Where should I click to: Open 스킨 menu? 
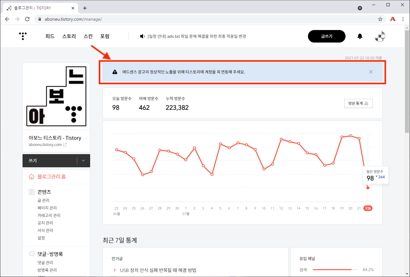88,36
